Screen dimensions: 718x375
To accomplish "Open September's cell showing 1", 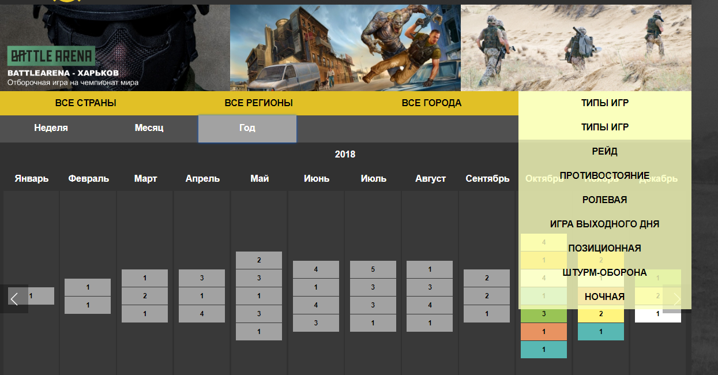I will (x=487, y=314).
